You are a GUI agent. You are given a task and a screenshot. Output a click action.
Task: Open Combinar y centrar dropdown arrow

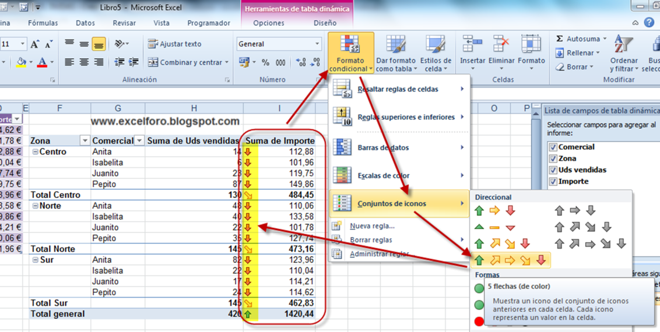coord(226,62)
